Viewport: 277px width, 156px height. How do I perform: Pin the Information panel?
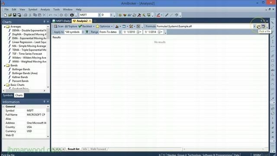(x=44, y=101)
